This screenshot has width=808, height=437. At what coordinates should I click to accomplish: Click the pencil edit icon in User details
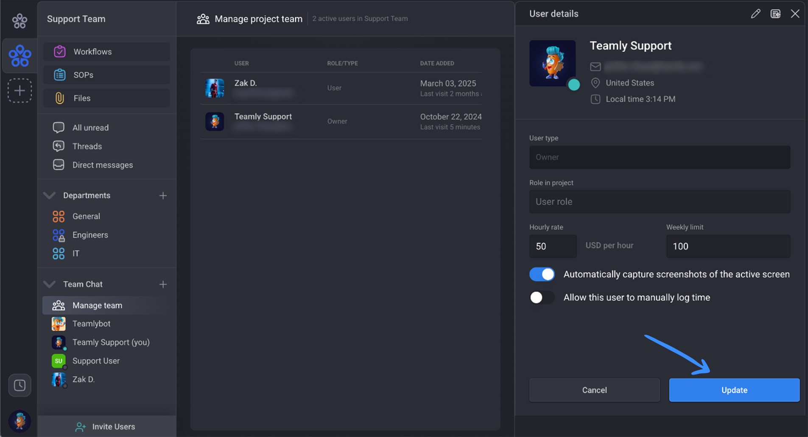tap(755, 14)
